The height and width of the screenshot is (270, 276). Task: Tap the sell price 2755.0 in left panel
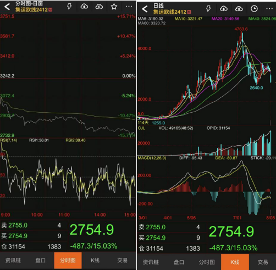click(18, 225)
